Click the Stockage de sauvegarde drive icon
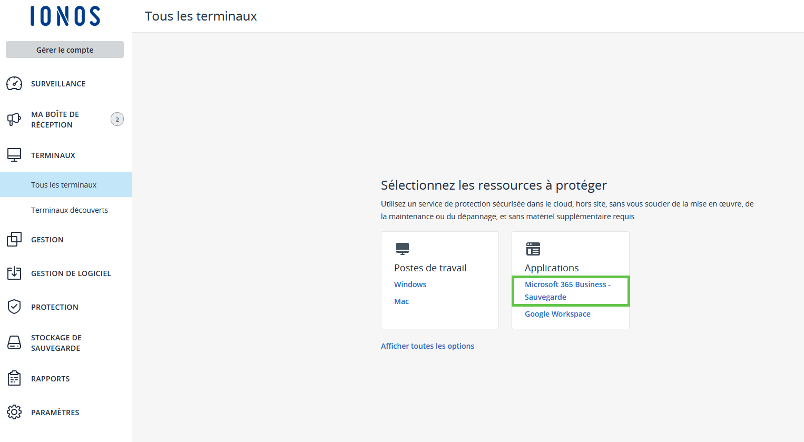The width and height of the screenshot is (804, 442). pos(14,342)
